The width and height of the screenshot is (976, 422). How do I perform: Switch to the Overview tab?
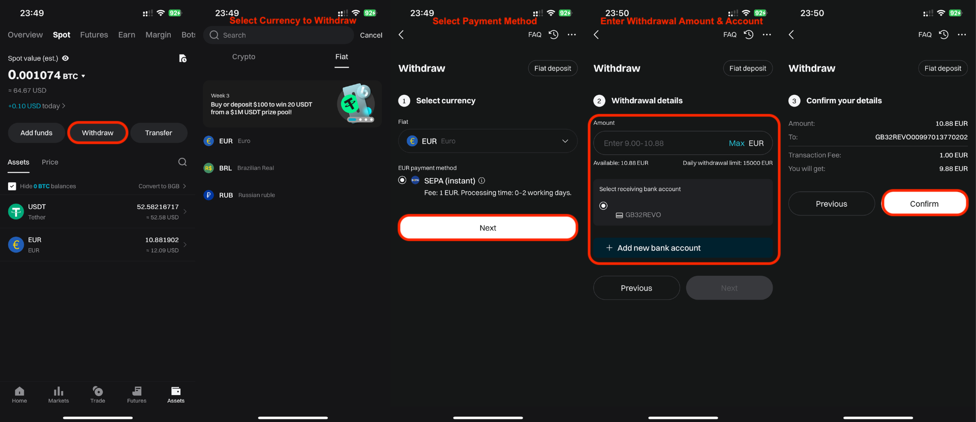coord(25,35)
